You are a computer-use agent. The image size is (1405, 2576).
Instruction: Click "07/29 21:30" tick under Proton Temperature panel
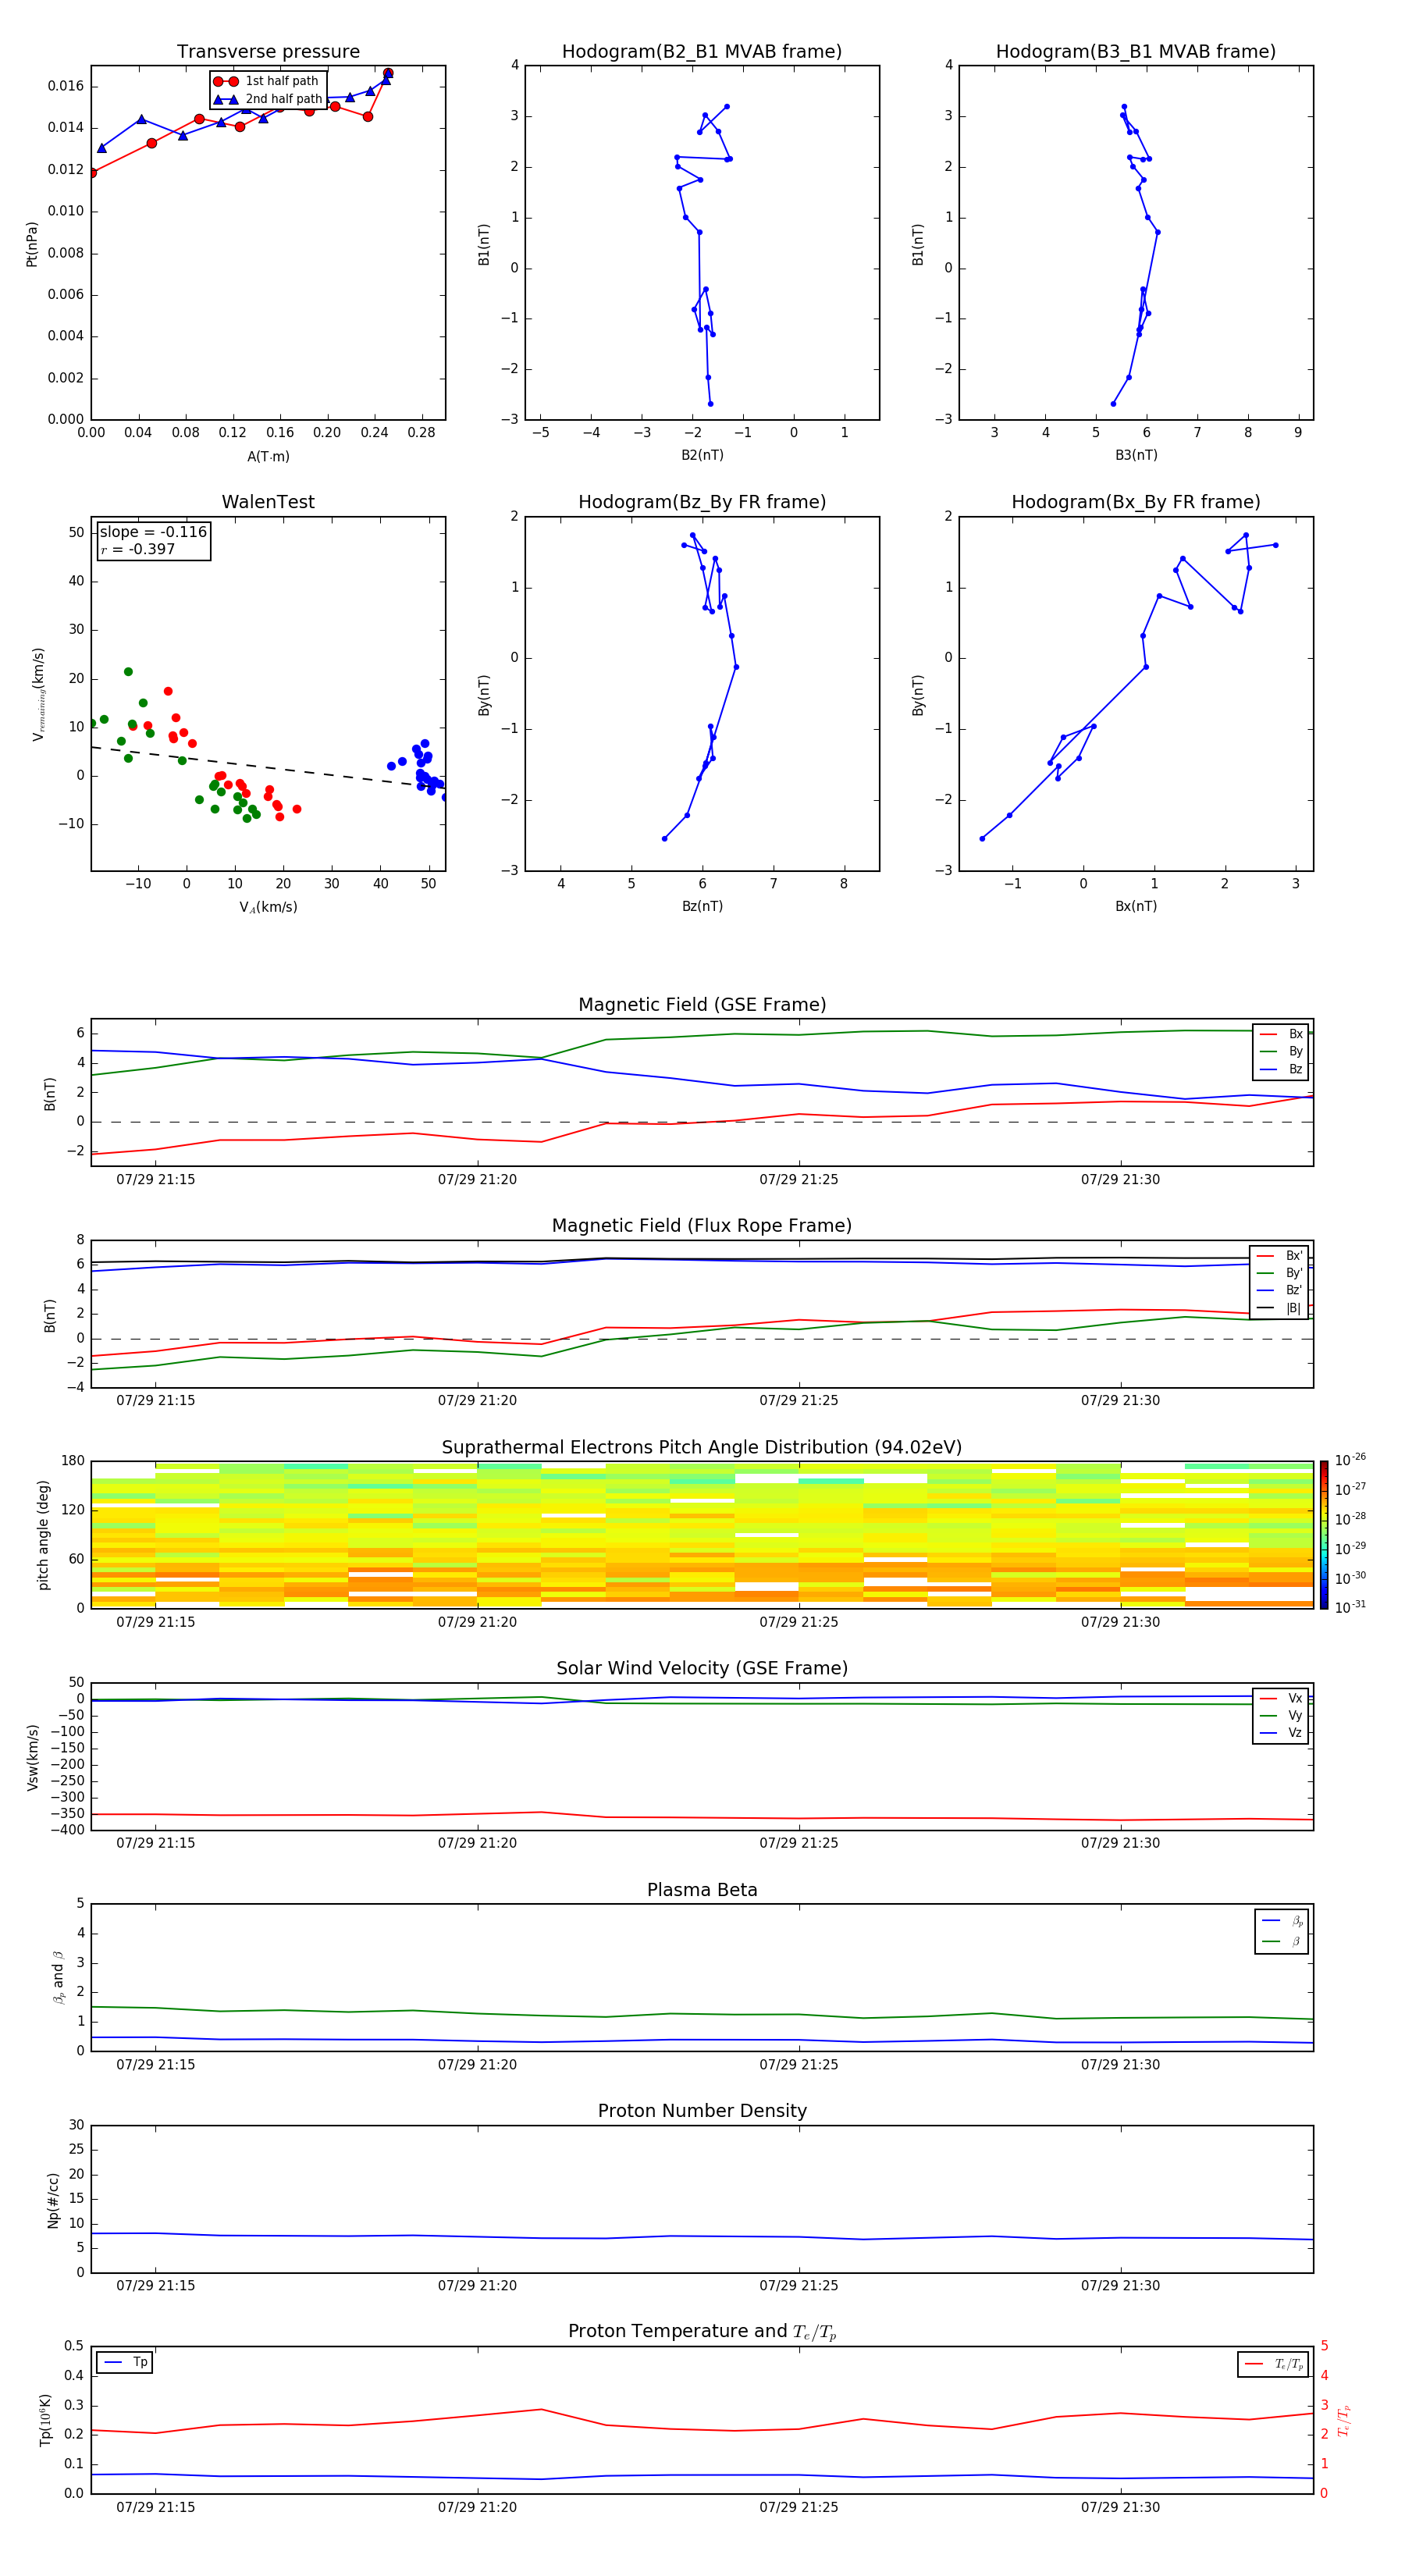(x=1120, y=2508)
